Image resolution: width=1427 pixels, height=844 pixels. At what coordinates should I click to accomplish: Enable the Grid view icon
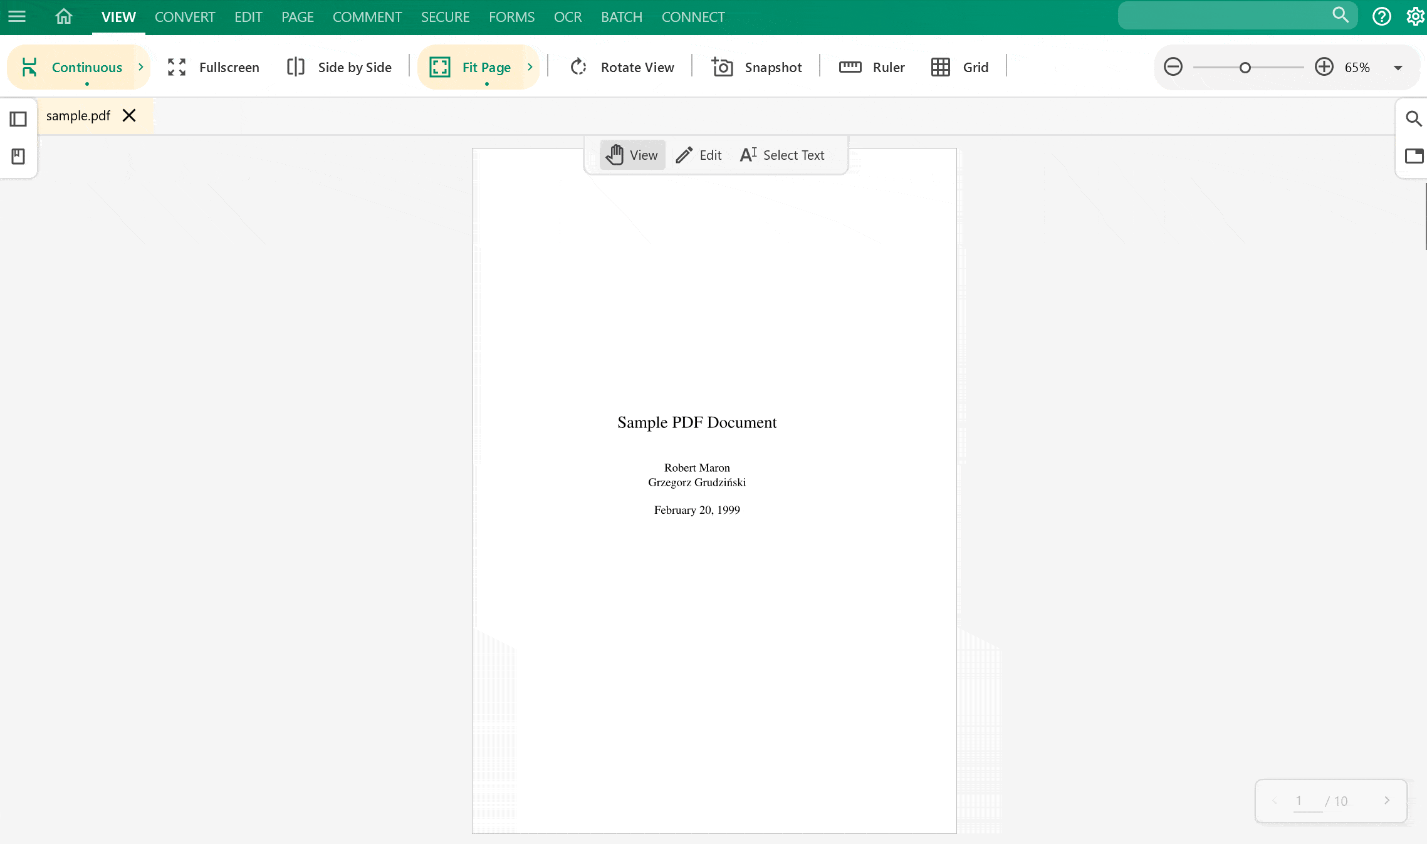(x=941, y=66)
